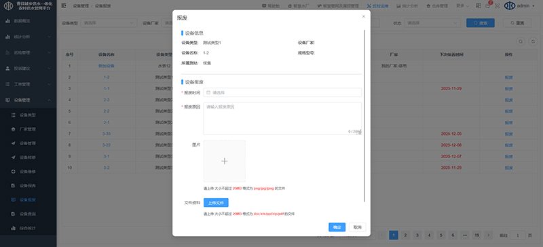This screenshot has width=543, height=247.
Task: Go to pagination page 6
Action: [x=453, y=235]
